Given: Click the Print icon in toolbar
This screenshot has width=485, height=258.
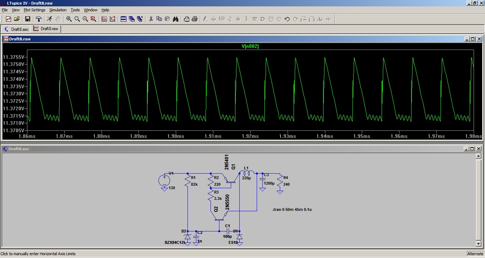Looking at the screenshot, I should 194,19.
